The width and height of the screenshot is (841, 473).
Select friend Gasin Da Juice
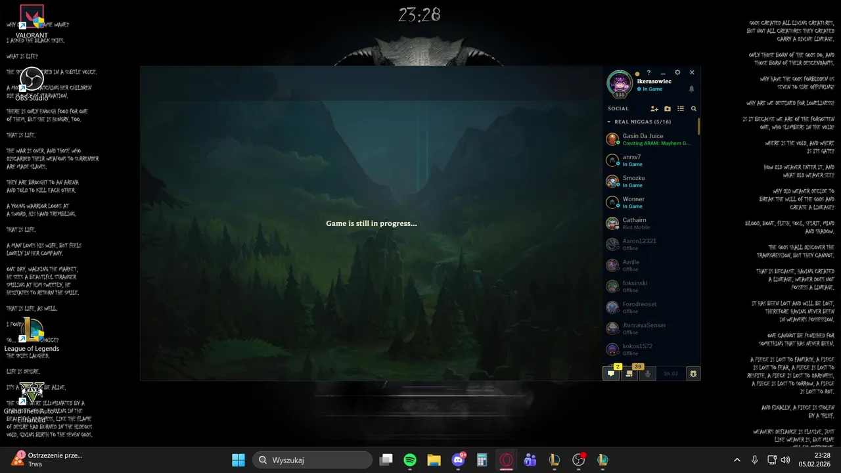click(650, 139)
